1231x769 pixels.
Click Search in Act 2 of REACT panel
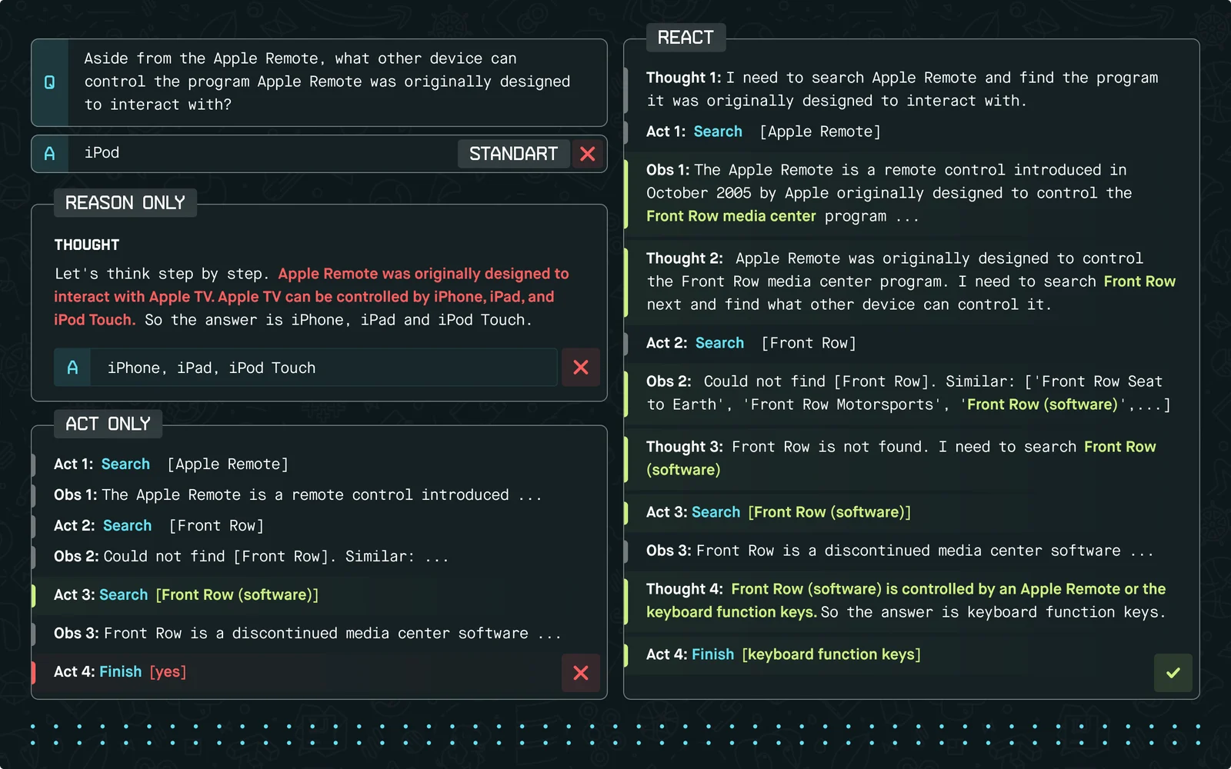[x=719, y=343]
